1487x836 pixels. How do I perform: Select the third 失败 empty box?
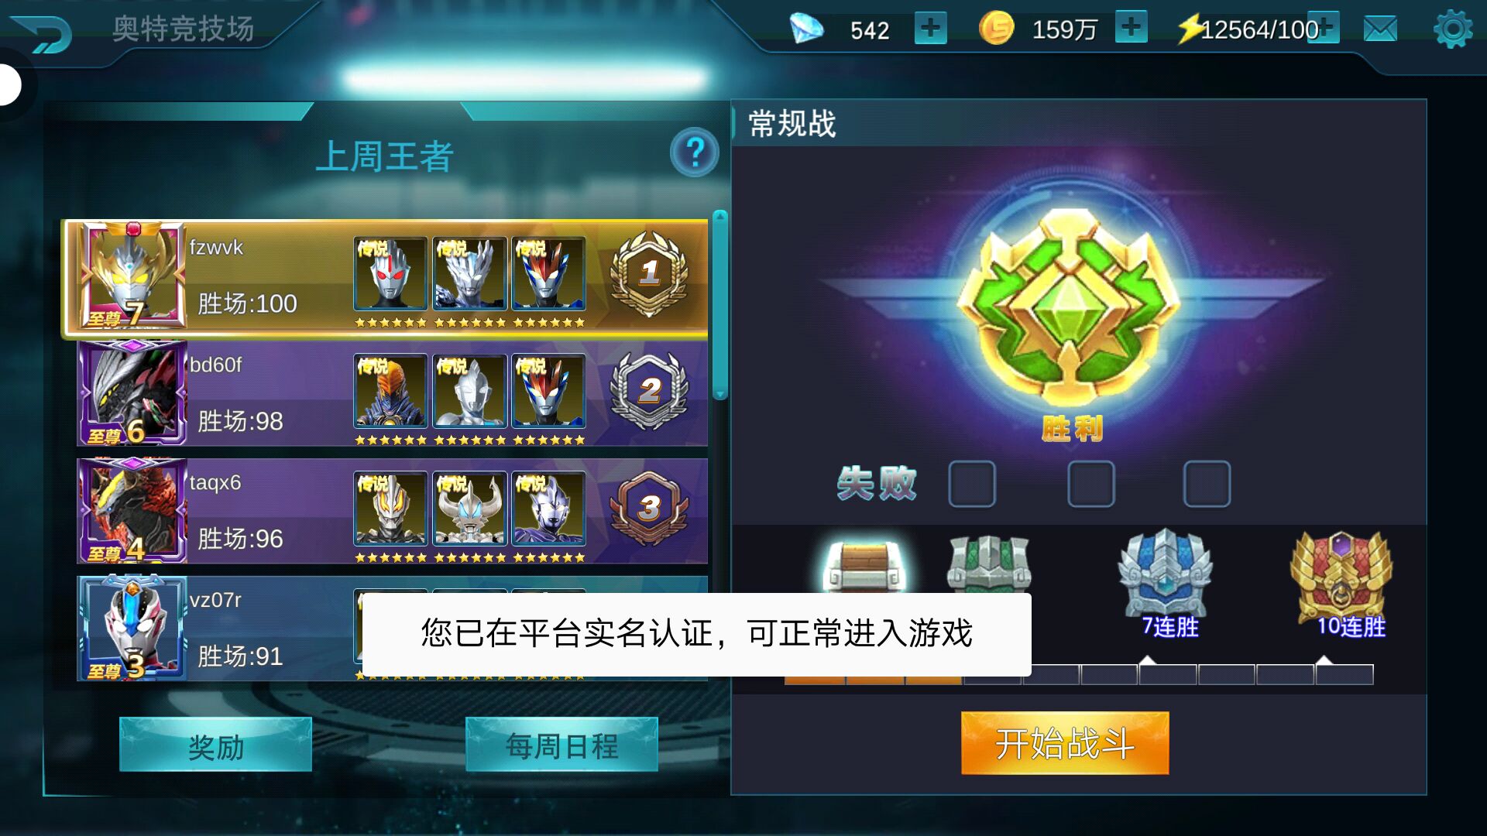(x=1207, y=484)
